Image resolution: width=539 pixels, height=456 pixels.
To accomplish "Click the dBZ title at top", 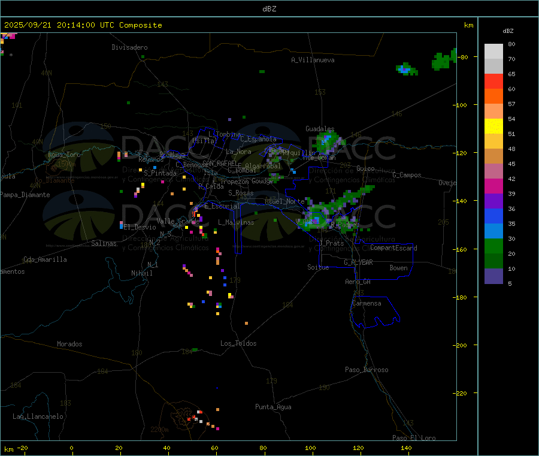I will pyautogui.click(x=269, y=9).
